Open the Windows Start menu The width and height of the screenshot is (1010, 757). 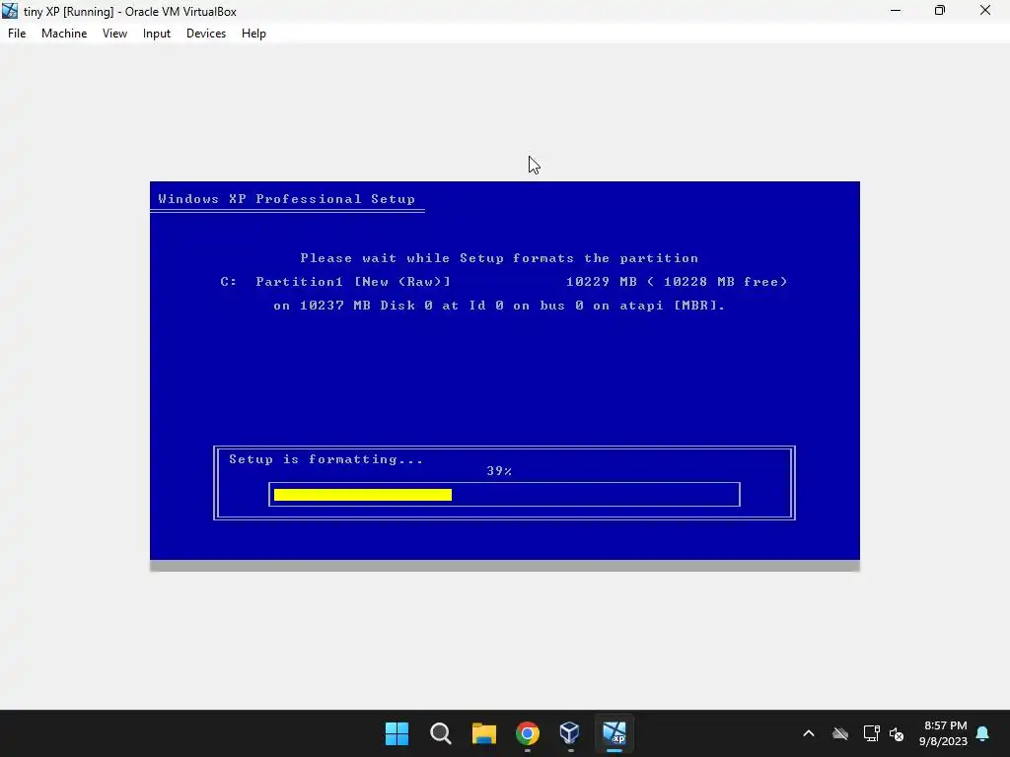pos(397,733)
